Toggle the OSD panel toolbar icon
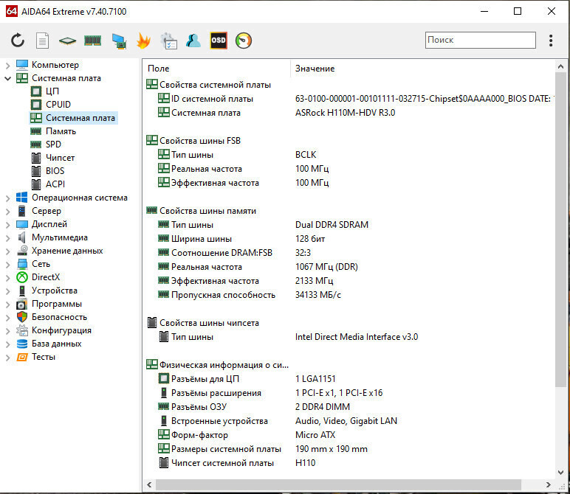 218,41
